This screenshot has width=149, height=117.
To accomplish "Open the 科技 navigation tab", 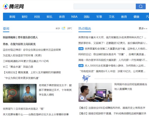I will 37,17.
